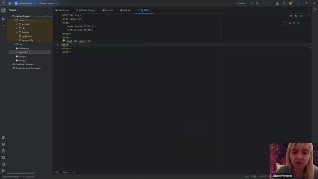The image size is (318, 179).
Task: Expand the img folder
Action: point(13,44)
